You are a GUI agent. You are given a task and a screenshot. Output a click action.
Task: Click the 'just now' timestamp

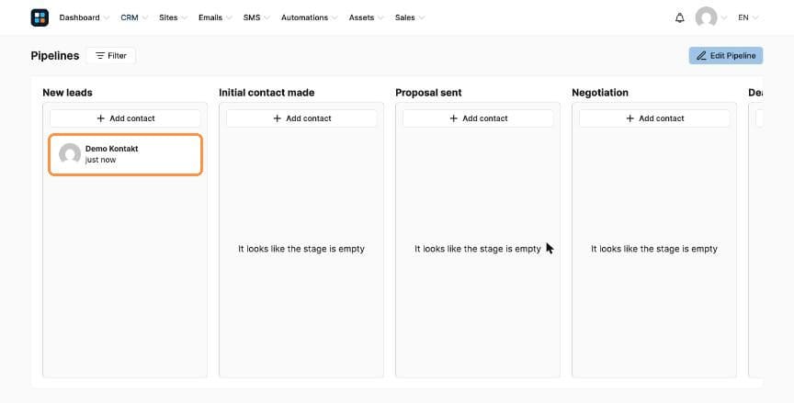pos(100,160)
